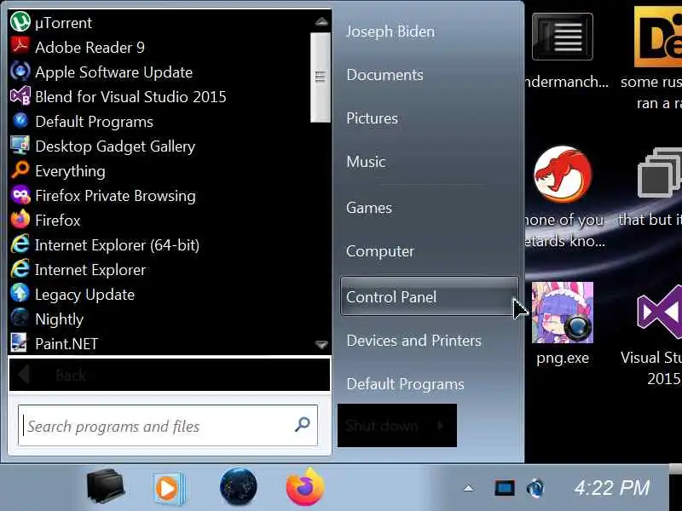This screenshot has height=511, width=682.
Task: Open Internet Explorer (64-bit) icon
Action: coord(20,244)
